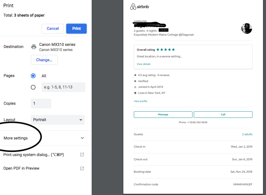266x195 pixels.
Task: Click the Copies number field
Action: pyautogui.click(x=41, y=104)
